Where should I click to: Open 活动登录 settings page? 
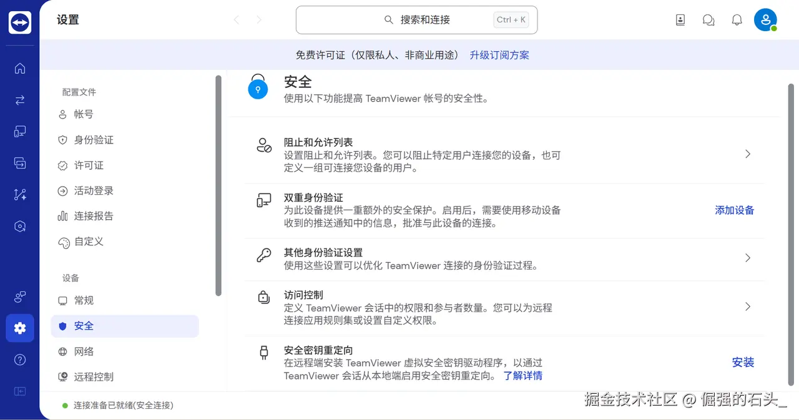click(125, 191)
